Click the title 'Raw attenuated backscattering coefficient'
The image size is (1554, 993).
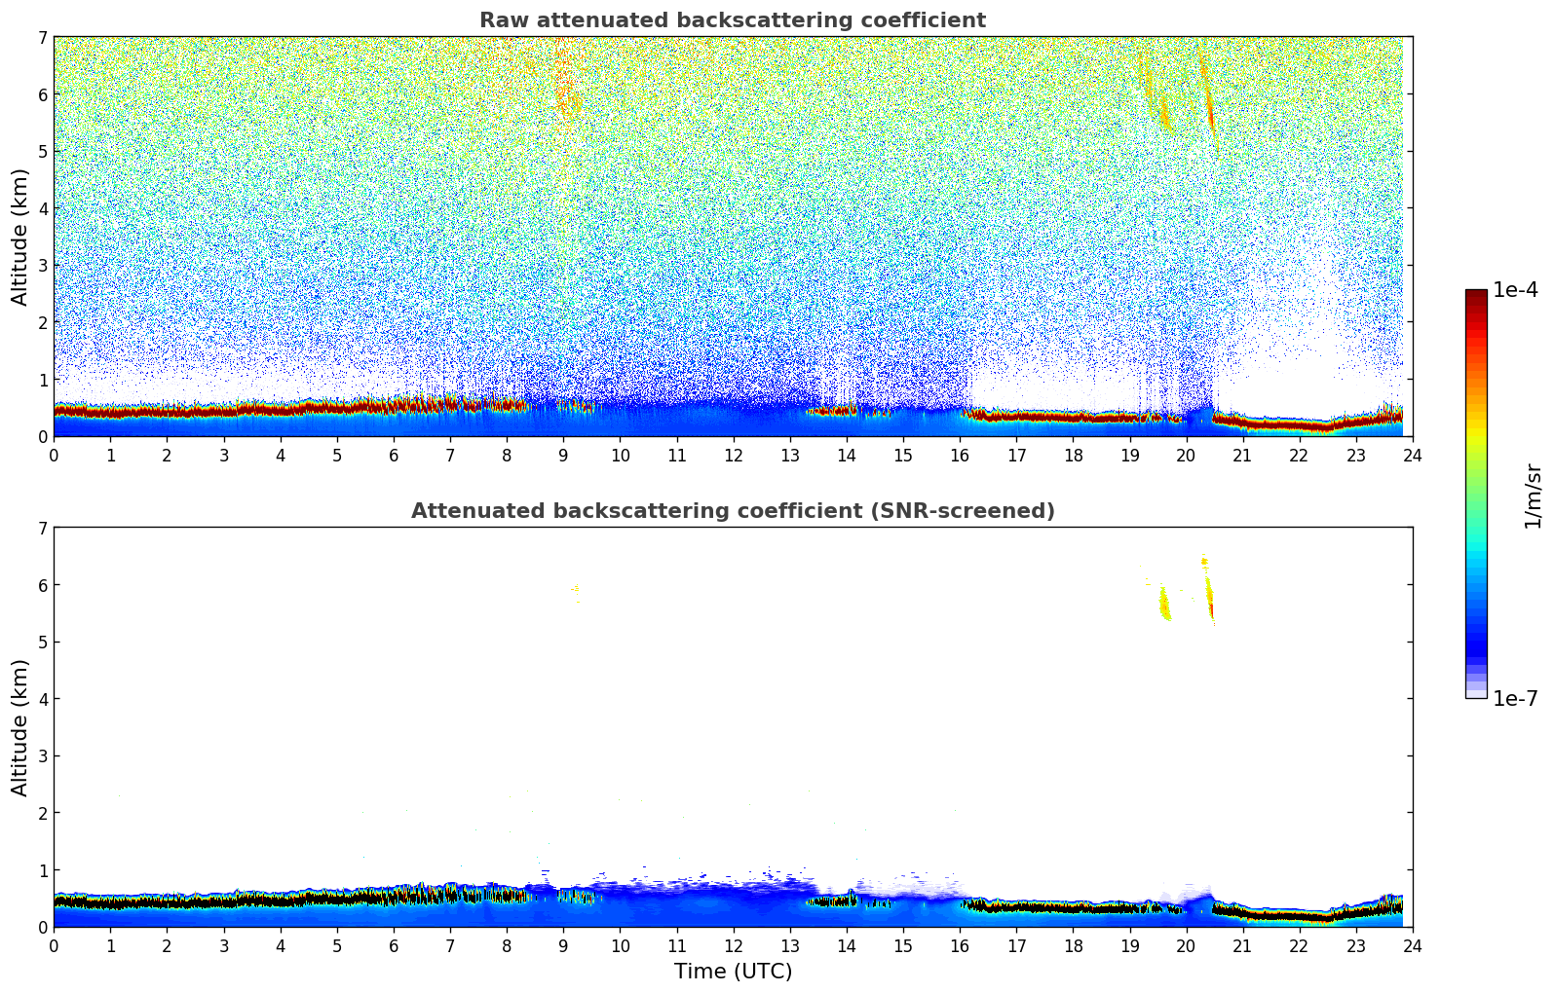coord(733,20)
